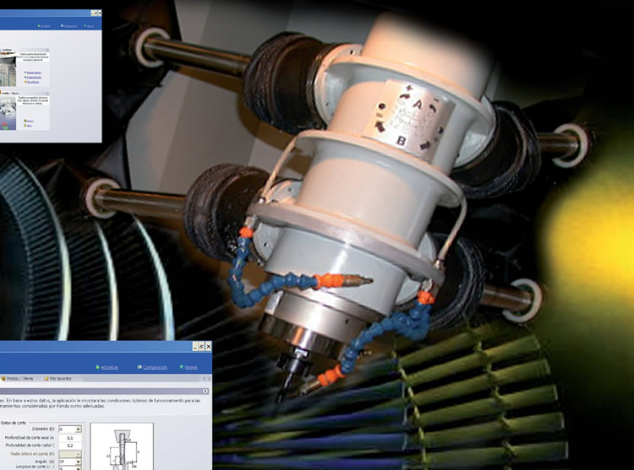Collapse the Catálogo panel in top window
The height and width of the screenshot is (470, 634).
[x=47, y=50]
